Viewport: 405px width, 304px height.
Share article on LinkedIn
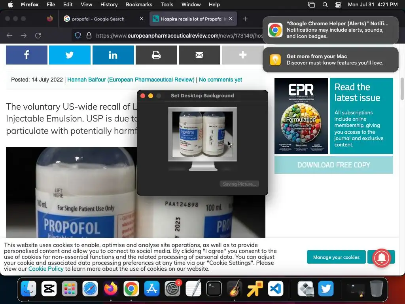click(113, 55)
